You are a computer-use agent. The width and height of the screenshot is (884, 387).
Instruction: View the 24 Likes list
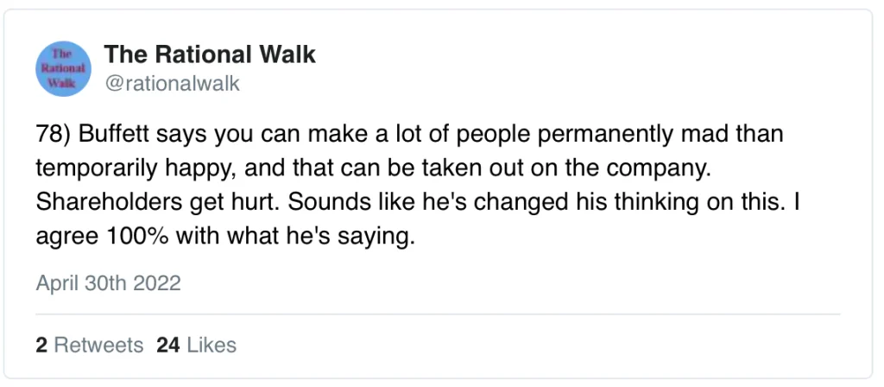point(196,346)
